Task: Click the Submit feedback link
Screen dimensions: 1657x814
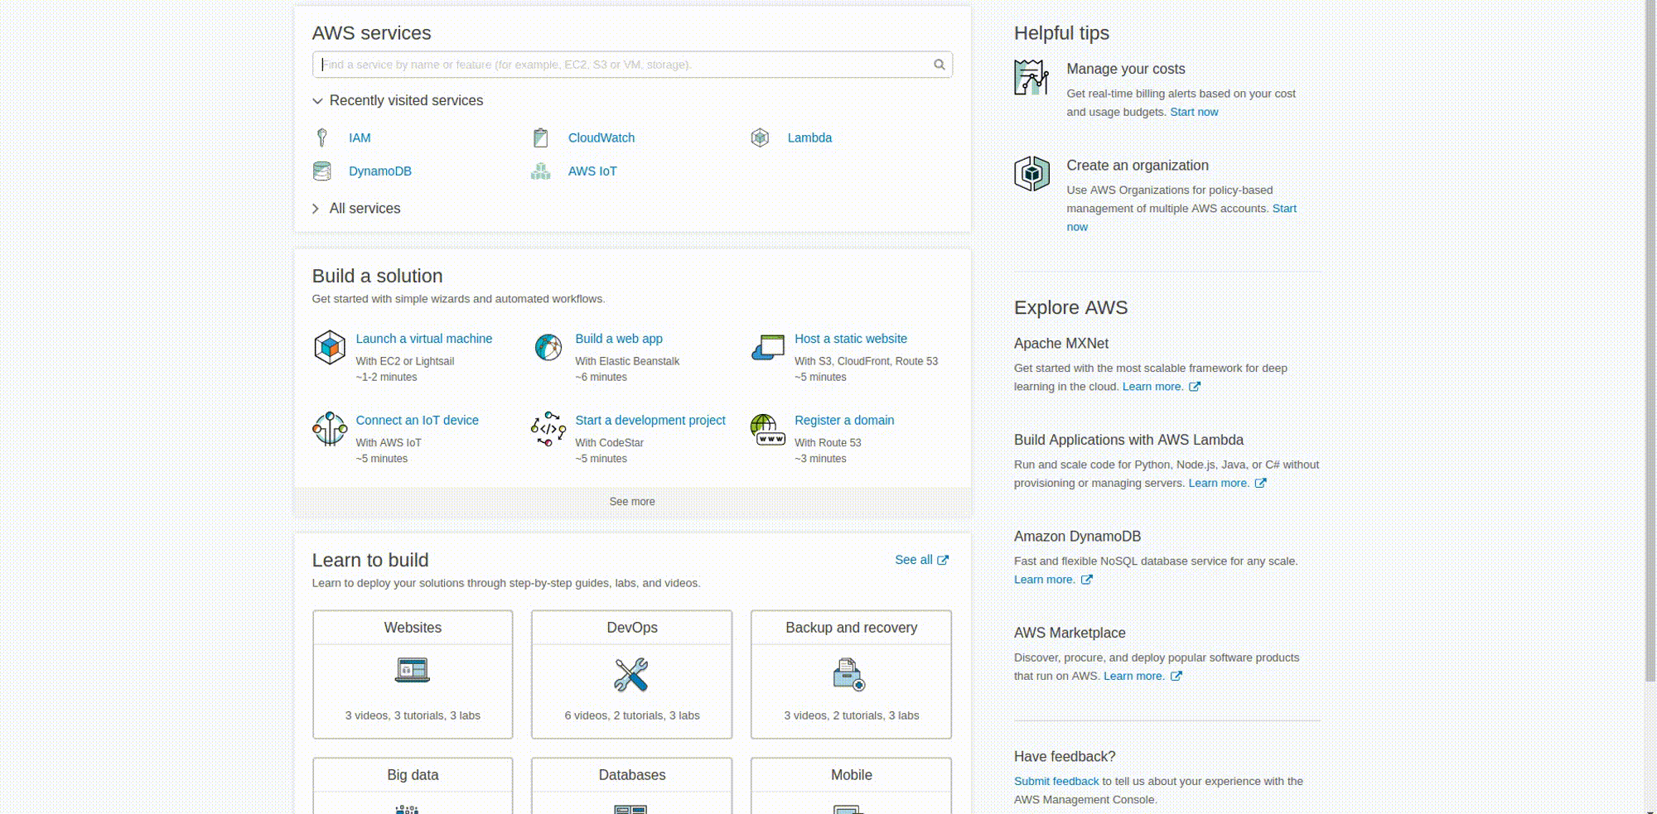Action: 1056,782
